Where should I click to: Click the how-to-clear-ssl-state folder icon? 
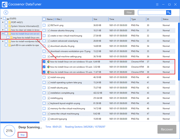pyautogui.click(x=10, y=30)
